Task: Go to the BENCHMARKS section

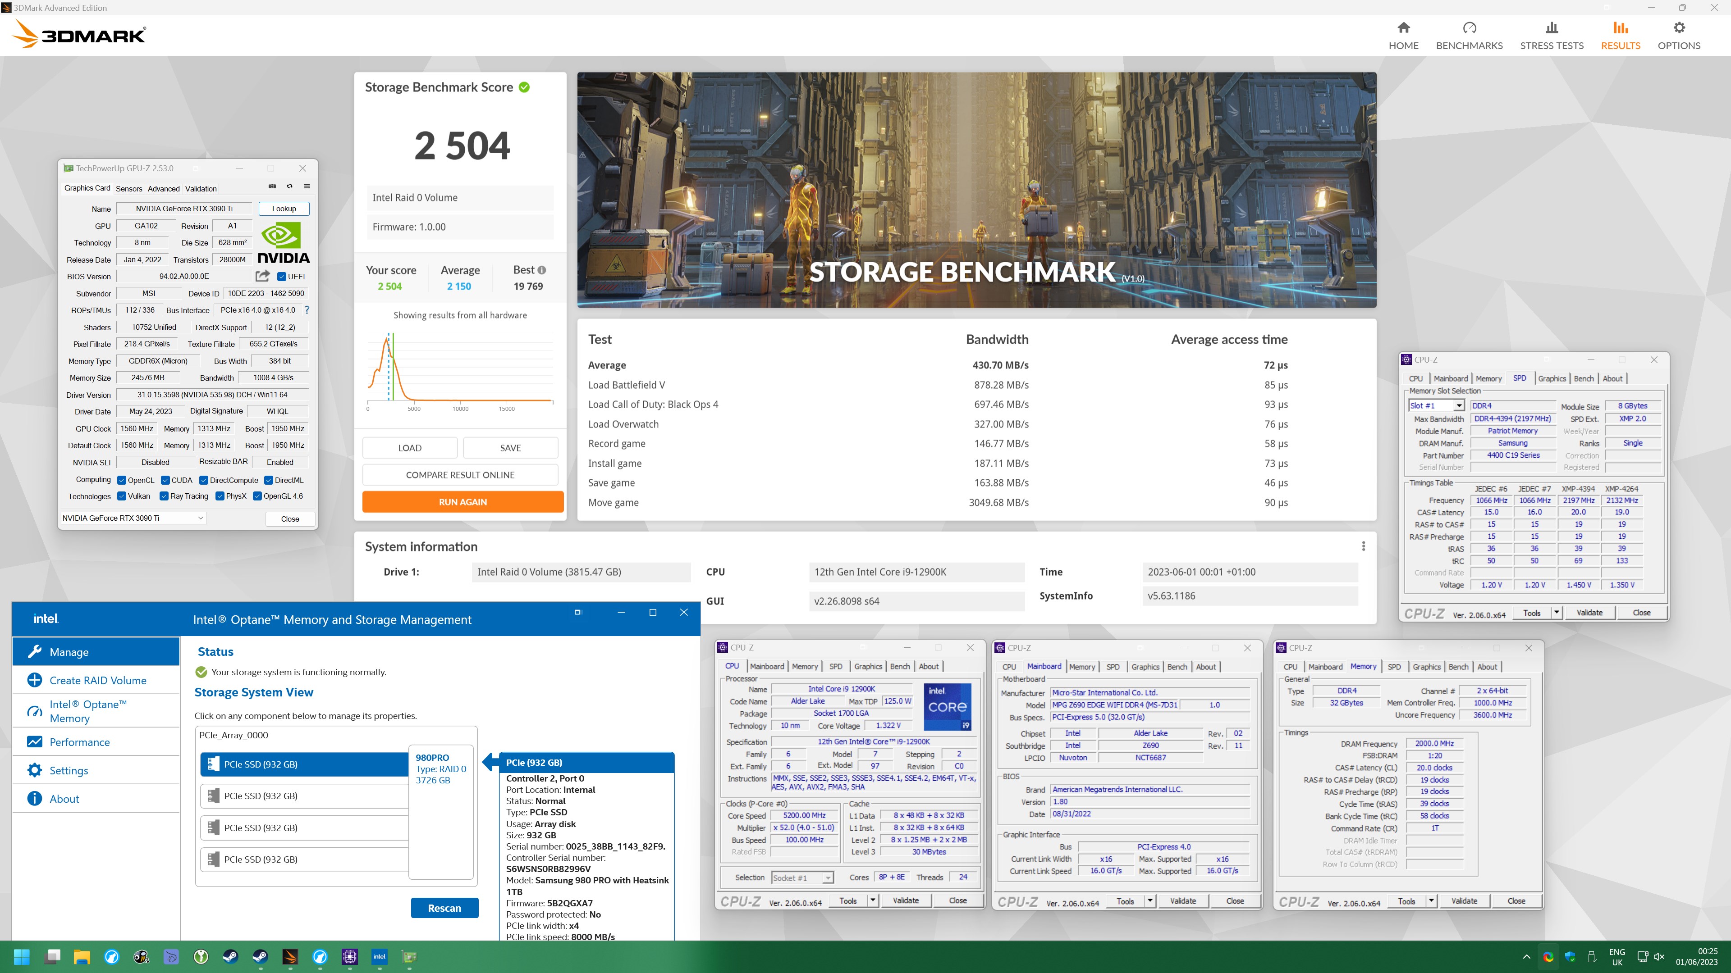Action: (x=1469, y=36)
